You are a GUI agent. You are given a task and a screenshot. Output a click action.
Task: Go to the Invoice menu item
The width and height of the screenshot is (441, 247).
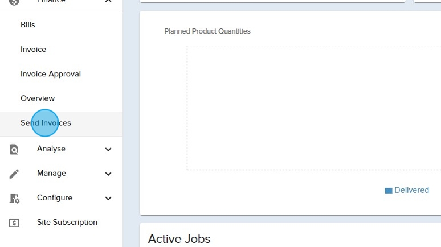pos(33,50)
